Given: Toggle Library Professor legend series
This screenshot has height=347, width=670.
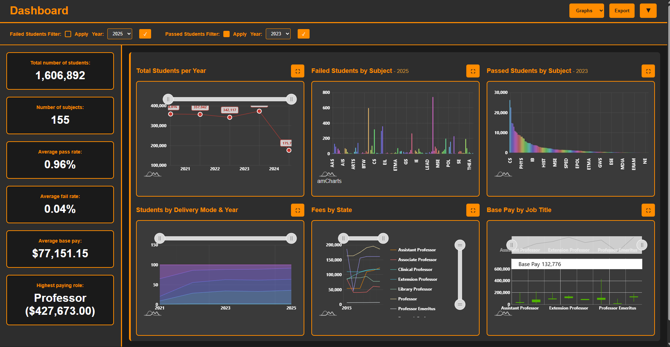Looking at the screenshot, I should coord(411,289).
